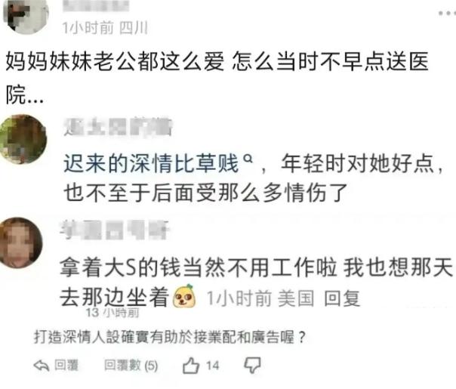Dislike the comment with thumbs-down icon
456x389 pixels.
tap(252, 366)
